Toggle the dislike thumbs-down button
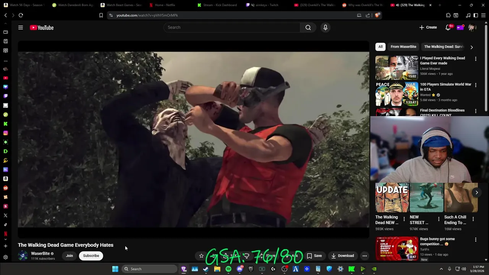The height and width of the screenshot is (275, 489). [246, 256]
